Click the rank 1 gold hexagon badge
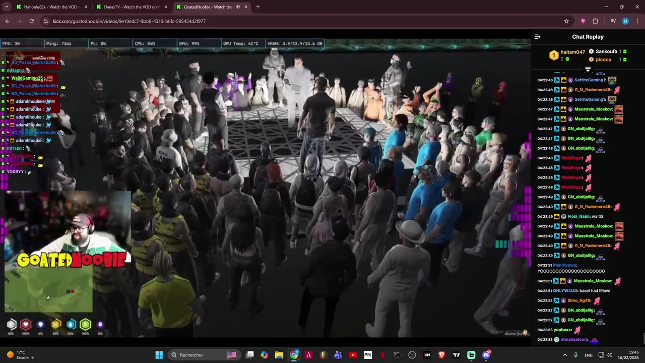645x363 pixels. click(x=554, y=55)
